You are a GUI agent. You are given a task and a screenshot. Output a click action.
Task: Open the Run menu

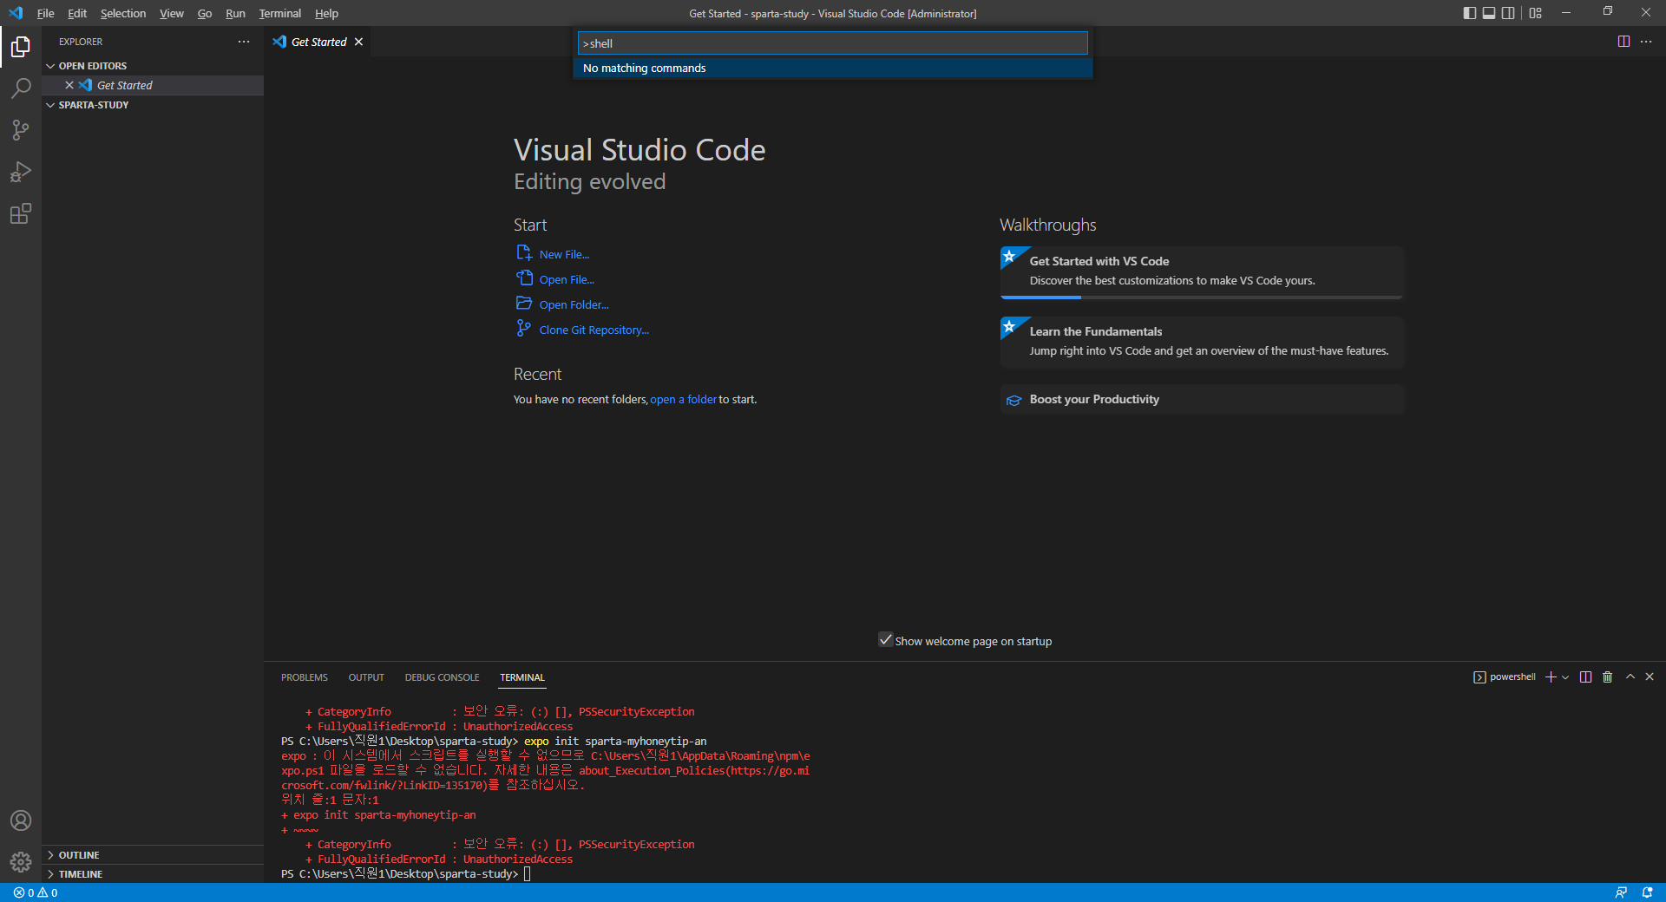tap(235, 13)
